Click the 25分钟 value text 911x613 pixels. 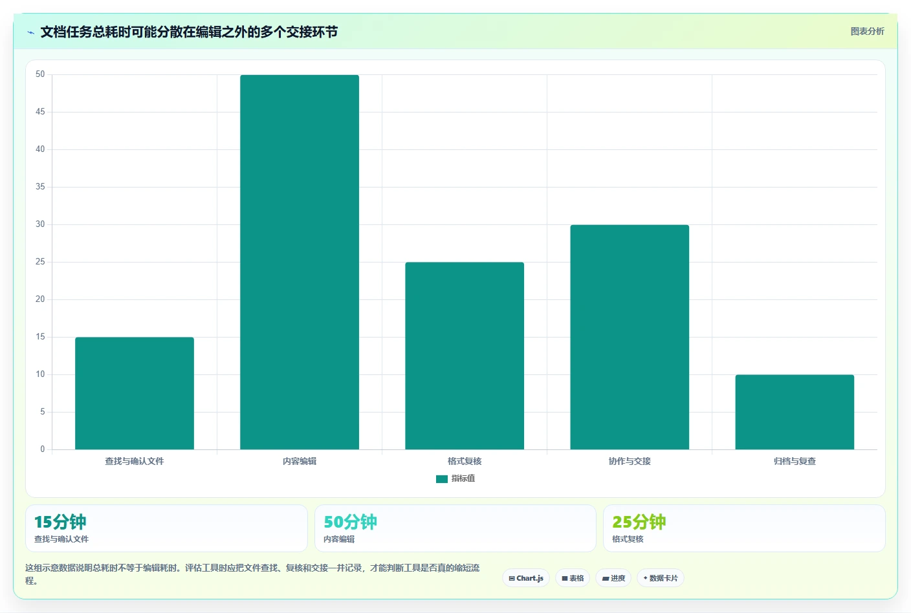(639, 522)
